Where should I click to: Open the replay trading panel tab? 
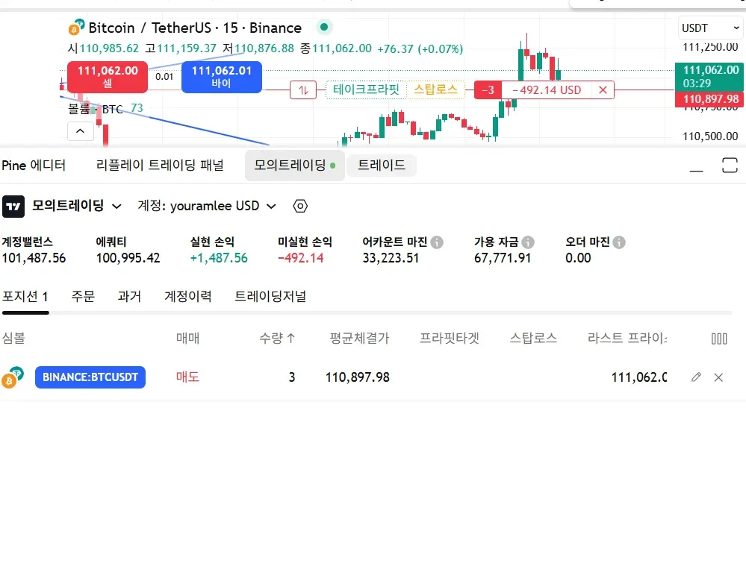pos(160,166)
